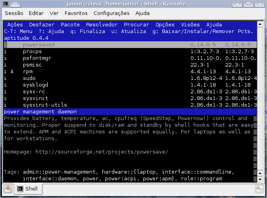Select the psfontmgr package row
Viewport: 267px width, 198px height.
click(130, 58)
